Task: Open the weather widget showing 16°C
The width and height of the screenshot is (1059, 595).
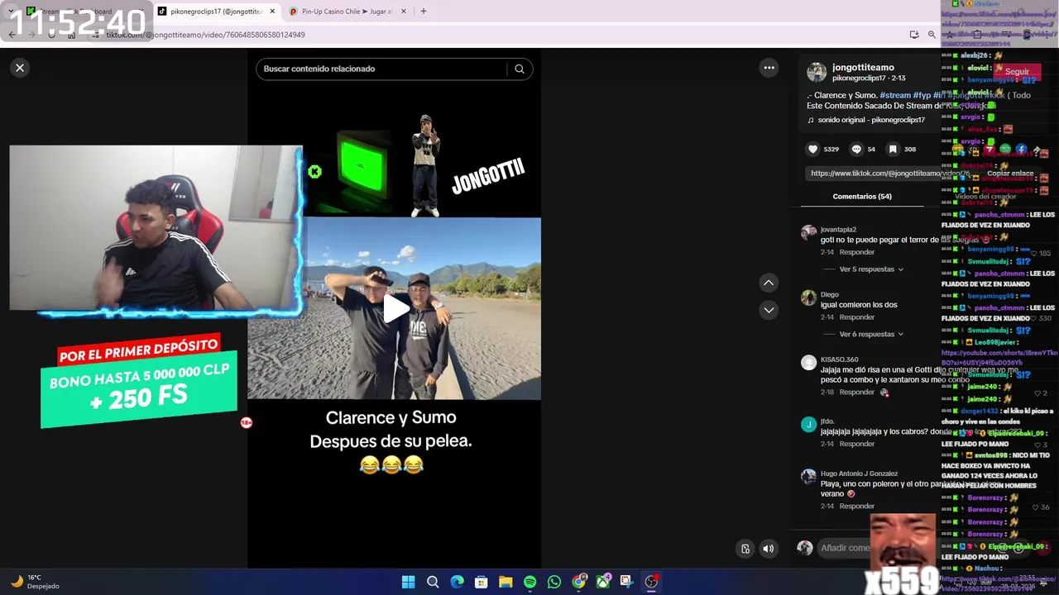Action: click(33, 582)
